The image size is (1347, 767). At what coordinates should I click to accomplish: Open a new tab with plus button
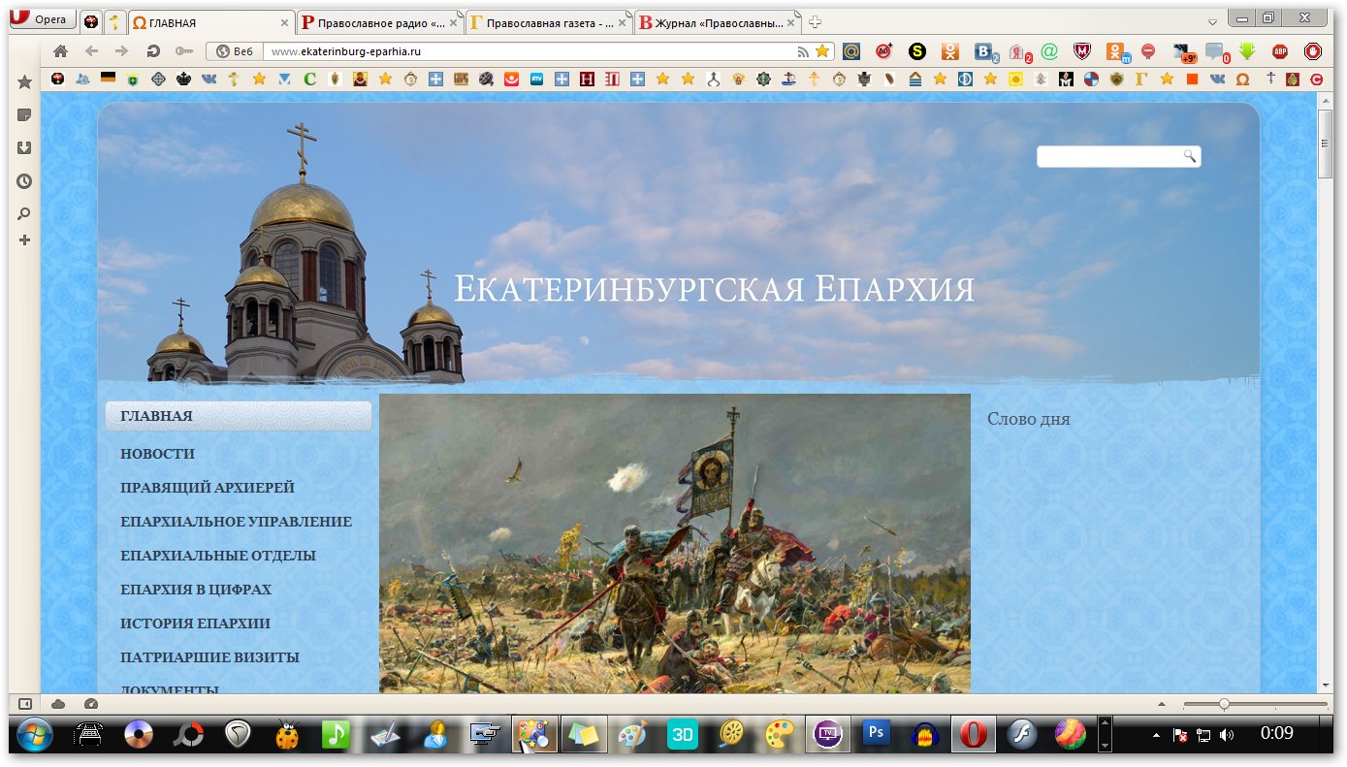[816, 22]
